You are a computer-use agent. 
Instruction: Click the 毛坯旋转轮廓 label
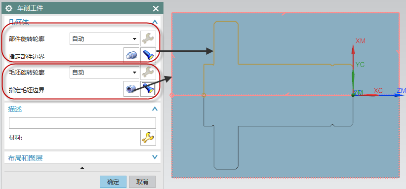(x=26, y=73)
